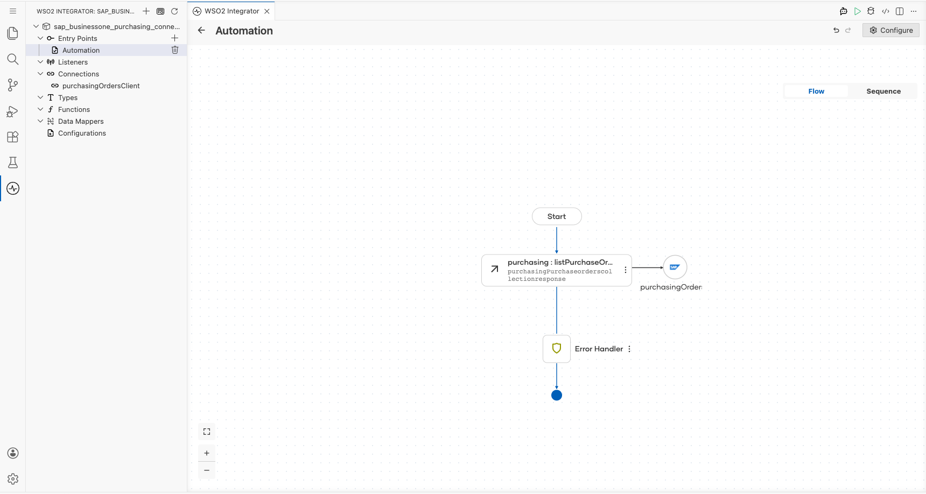This screenshot has width=926, height=494.
Task: Redo the diagram change
Action: tap(848, 31)
